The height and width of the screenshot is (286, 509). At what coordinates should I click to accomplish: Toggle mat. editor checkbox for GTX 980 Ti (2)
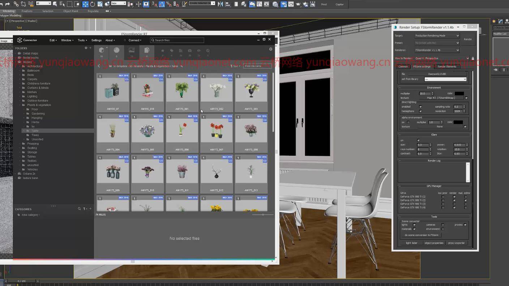tap(466, 200)
